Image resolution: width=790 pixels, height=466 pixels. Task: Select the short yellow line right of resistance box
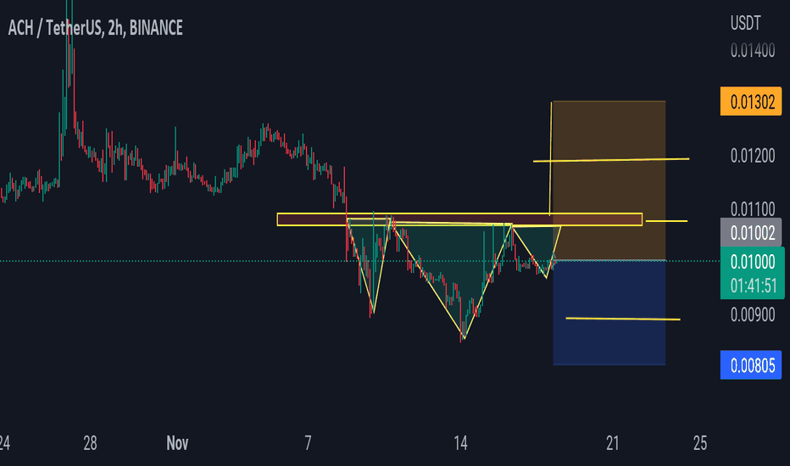coord(666,221)
